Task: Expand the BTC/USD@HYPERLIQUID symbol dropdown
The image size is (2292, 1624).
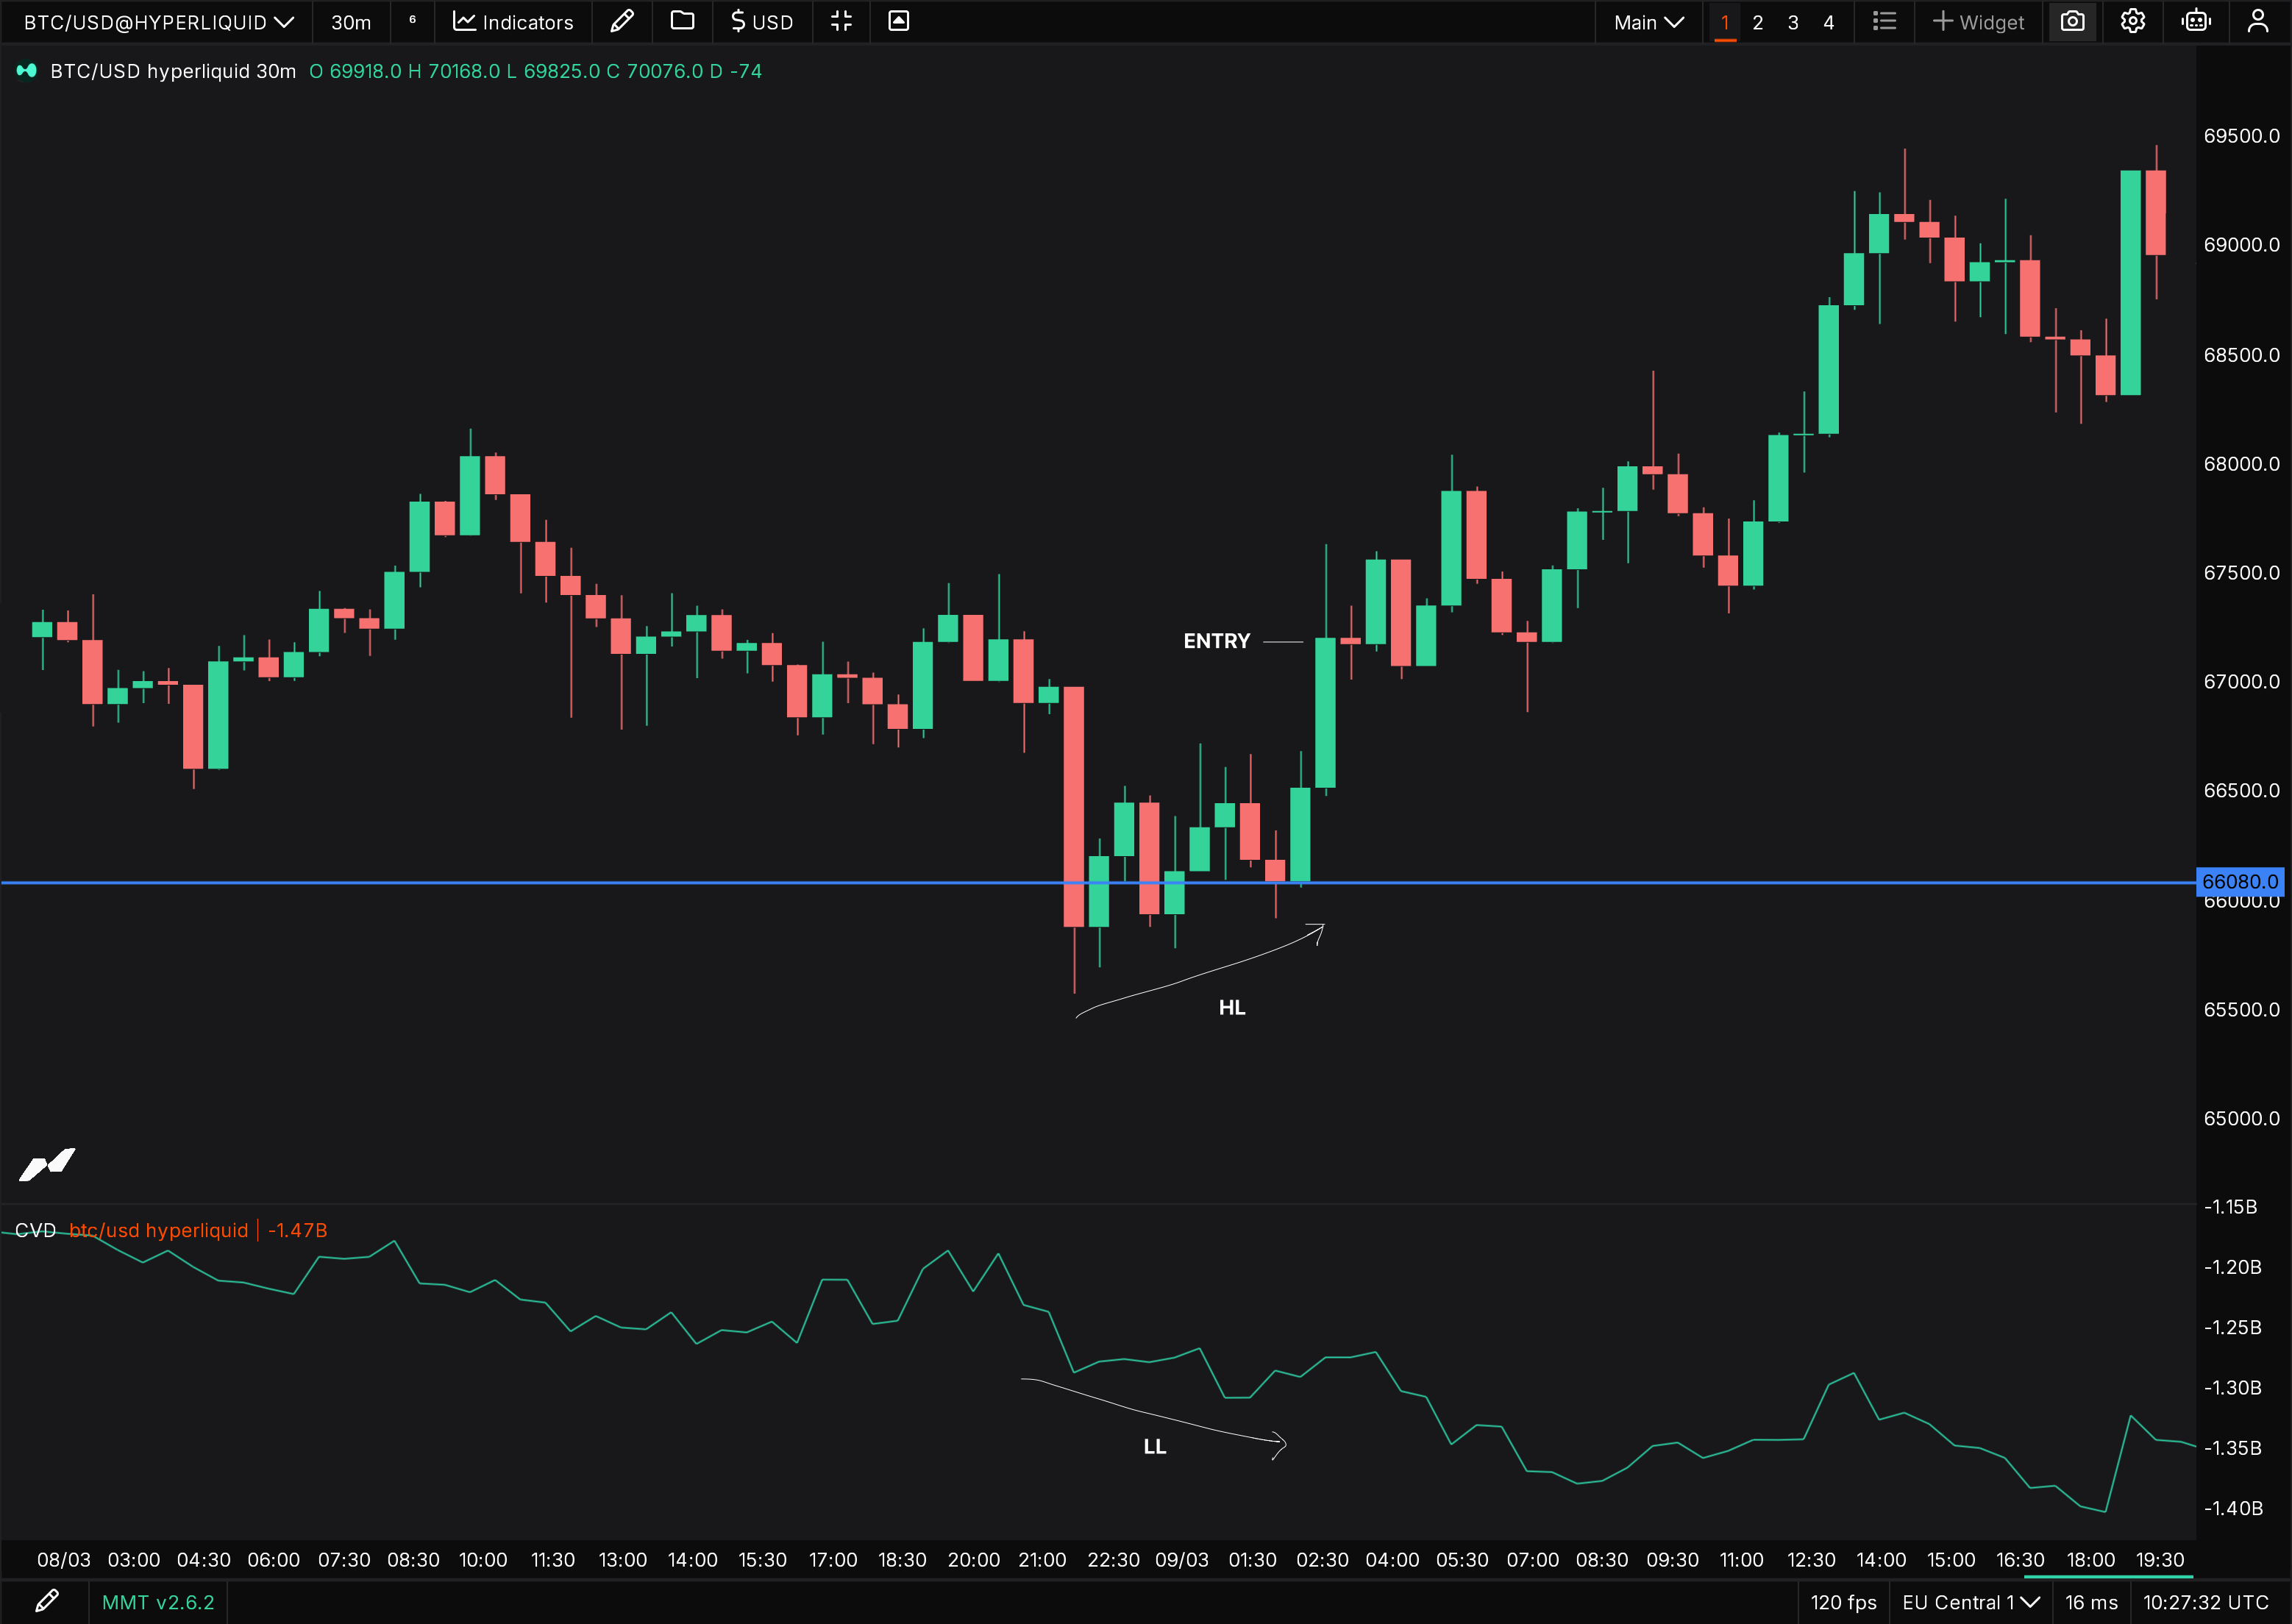Action: pos(158,21)
